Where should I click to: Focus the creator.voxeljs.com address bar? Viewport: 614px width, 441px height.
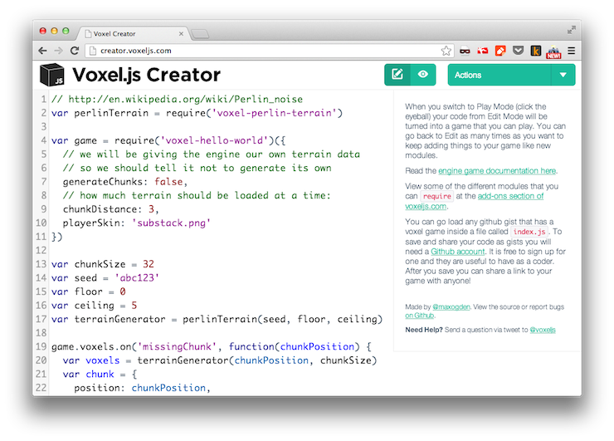pyautogui.click(x=270, y=51)
